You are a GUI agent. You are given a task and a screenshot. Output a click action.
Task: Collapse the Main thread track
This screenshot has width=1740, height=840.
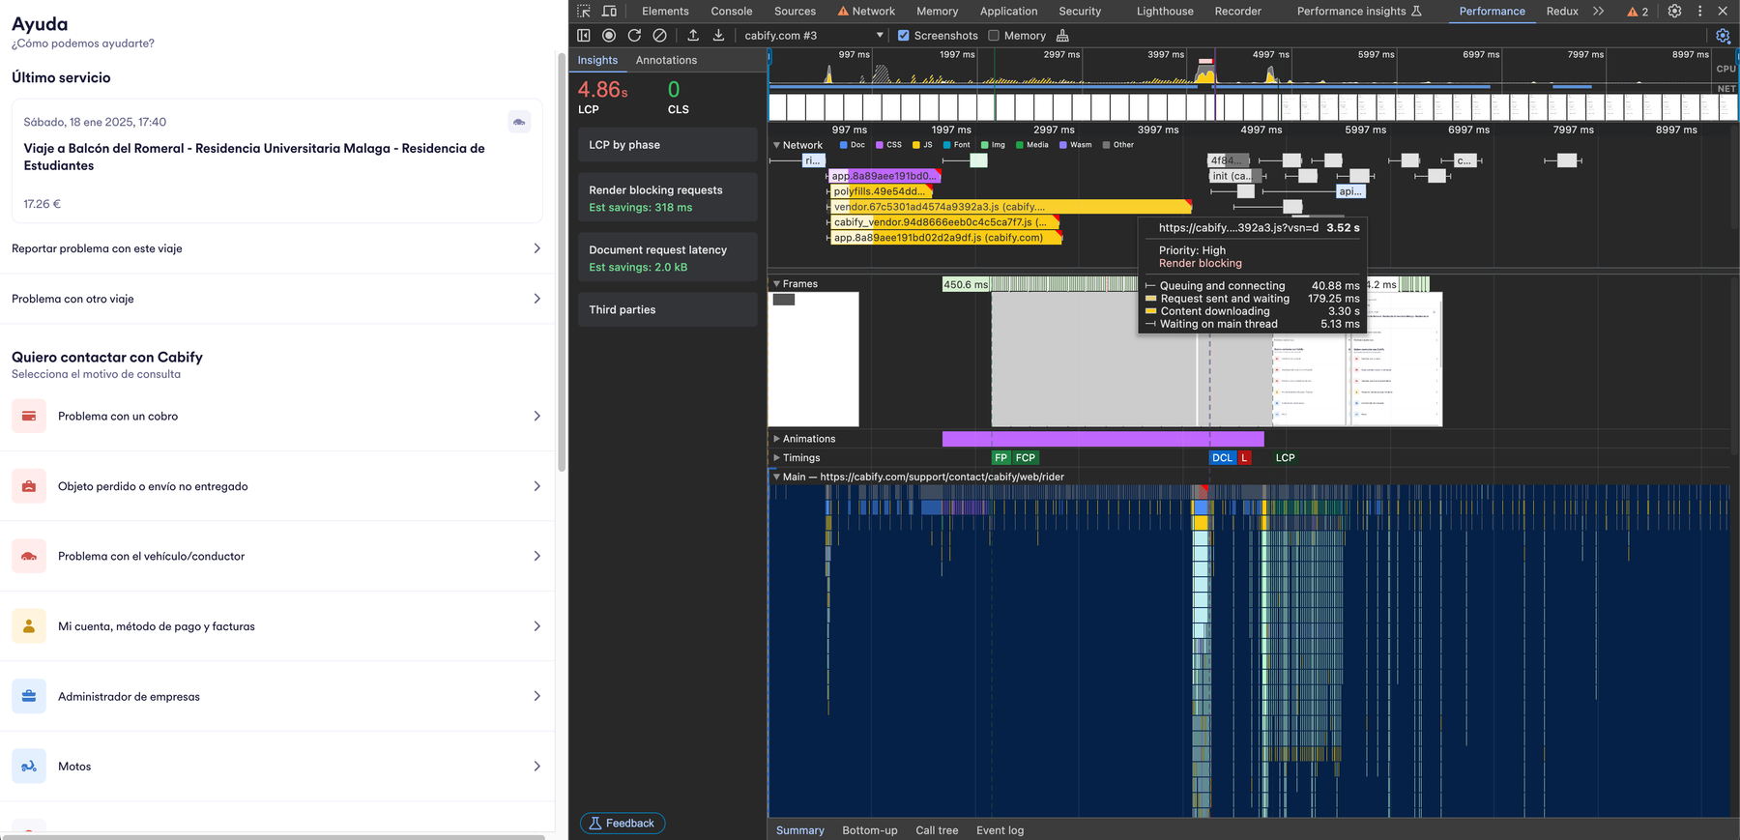click(776, 477)
